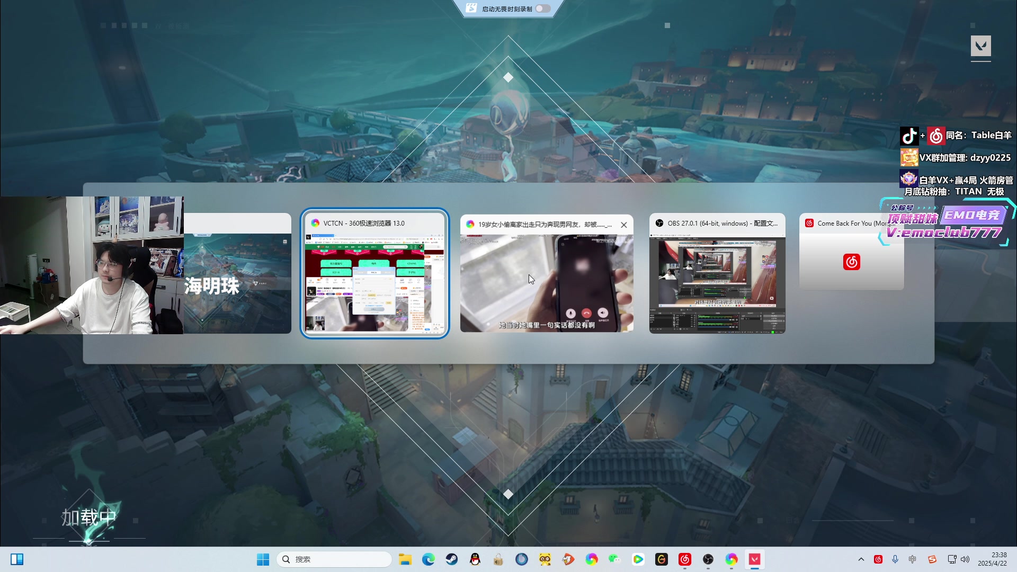Open the black G icon app on taskbar

coord(662,559)
